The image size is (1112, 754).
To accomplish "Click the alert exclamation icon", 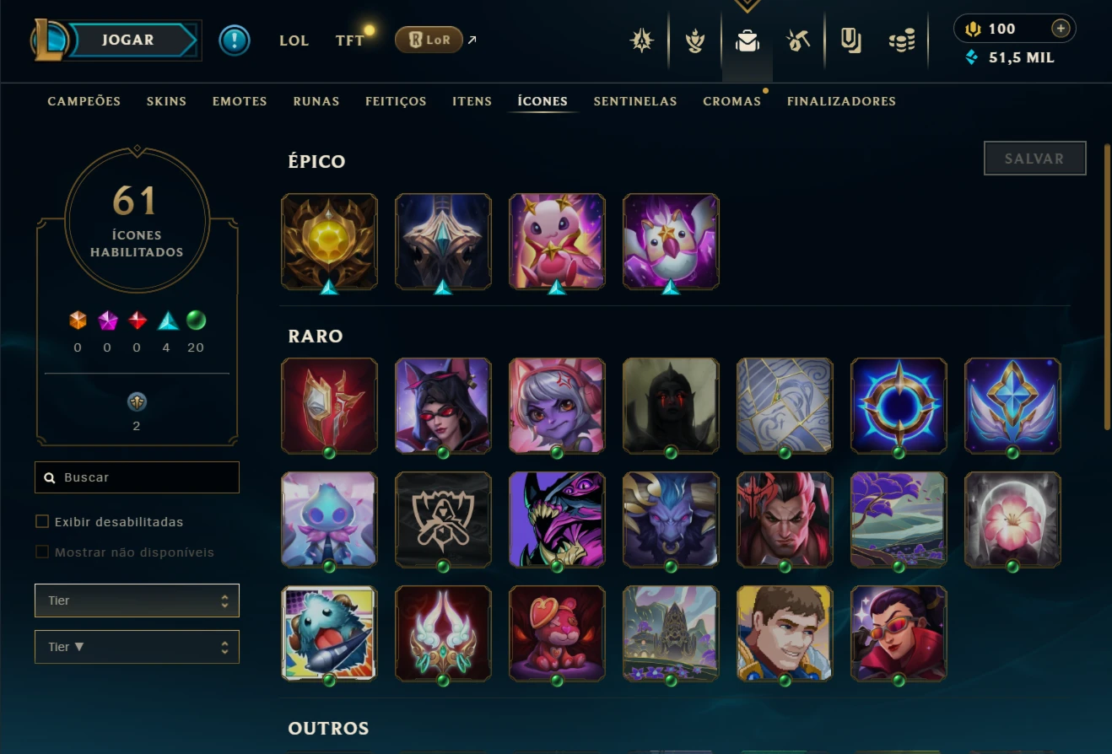I will point(235,40).
